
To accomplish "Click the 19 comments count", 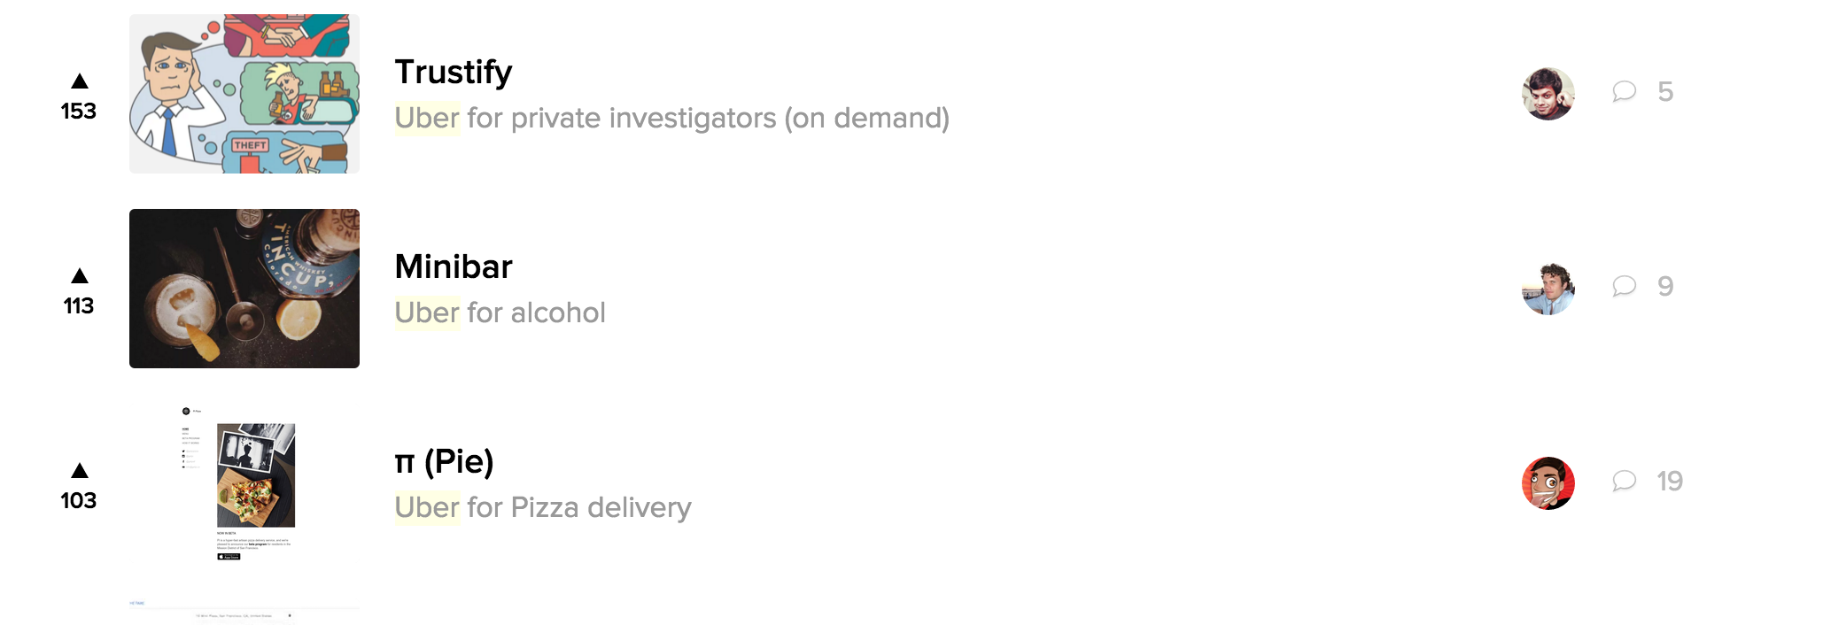I will (x=1670, y=481).
